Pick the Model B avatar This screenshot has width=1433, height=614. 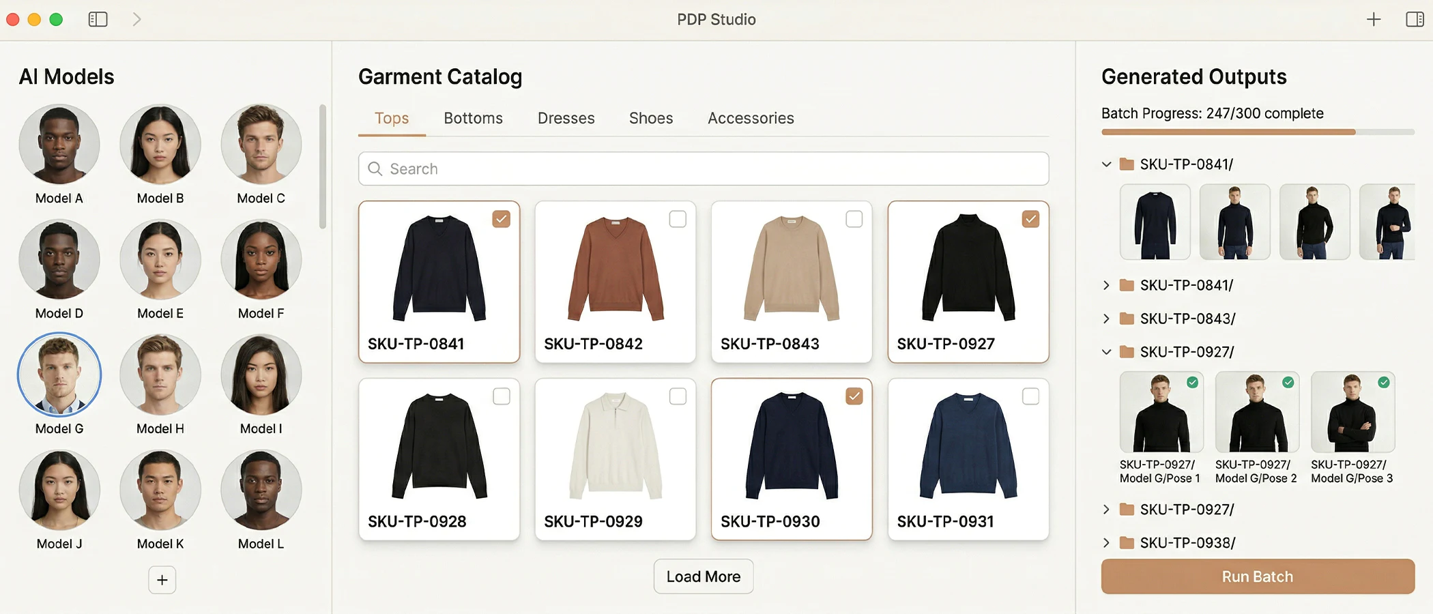[x=160, y=145]
